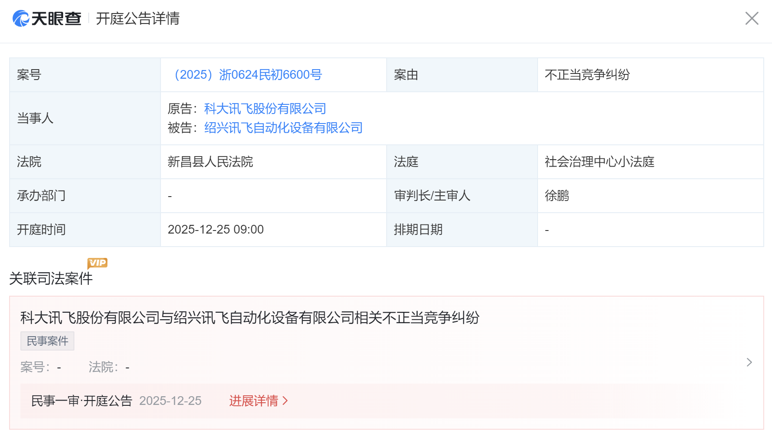Select hearing time 2025-12-25 09:00
The image size is (772, 441).
tap(216, 230)
